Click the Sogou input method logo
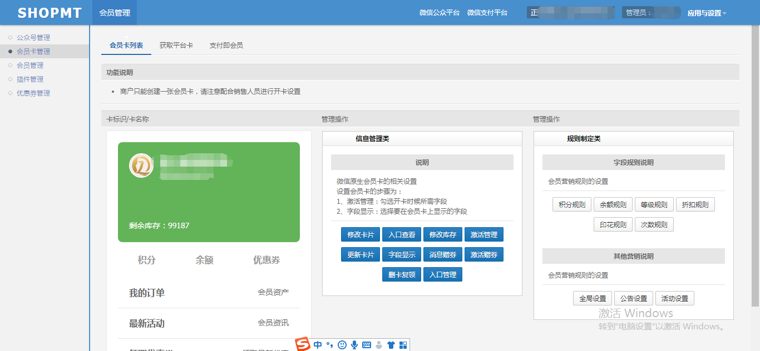The width and height of the screenshot is (760, 351). (x=303, y=344)
